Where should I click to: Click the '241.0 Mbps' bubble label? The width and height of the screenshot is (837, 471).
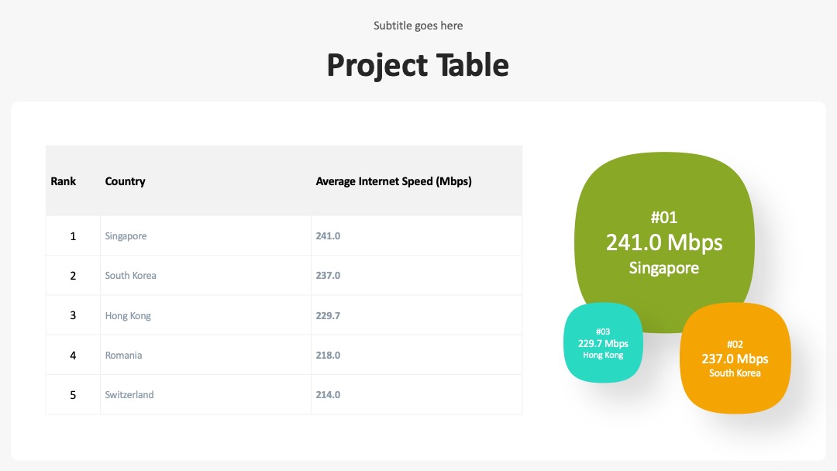(664, 242)
